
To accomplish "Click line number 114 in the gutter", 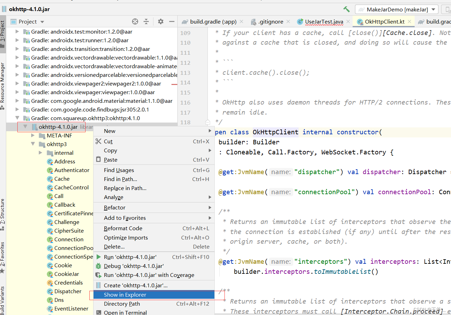I will (x=185, y=82).
